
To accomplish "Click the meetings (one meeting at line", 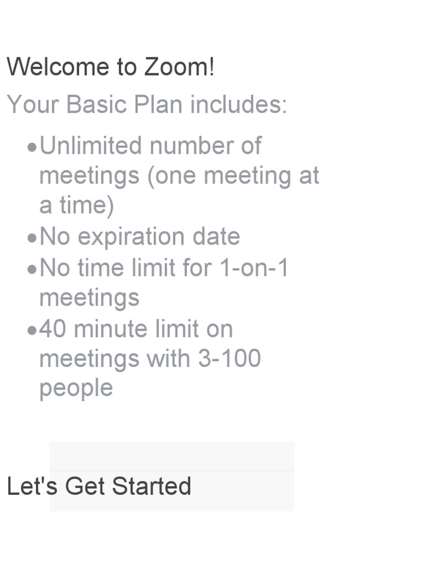I will click(x=179, y=176).
